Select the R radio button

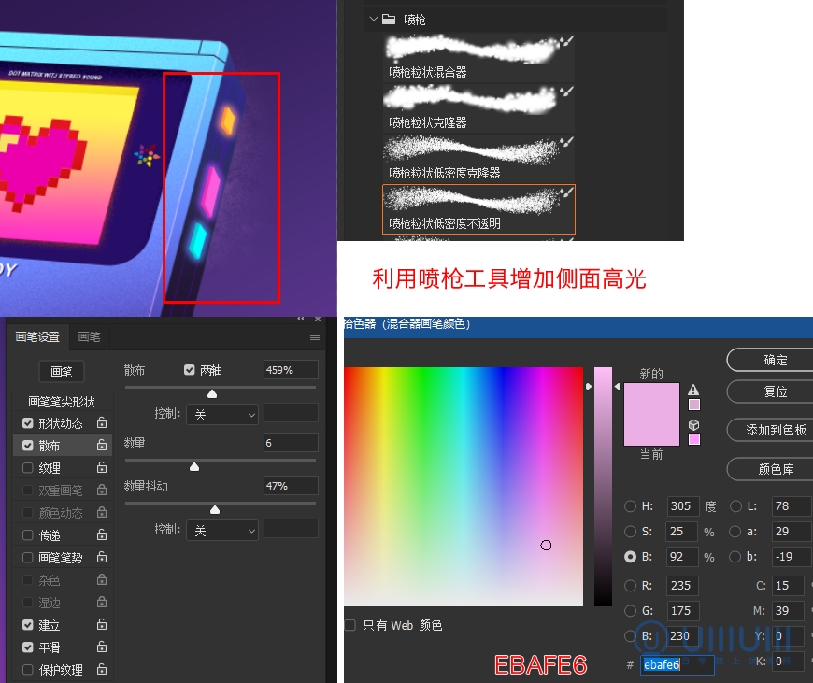click(630, 586)
